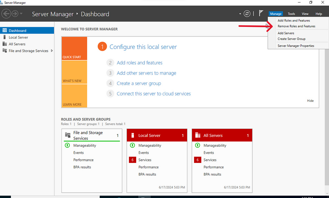This screenshot has width=329, height=198.
Task: Open Performance in All Servers tile
Action: point(214,167)
